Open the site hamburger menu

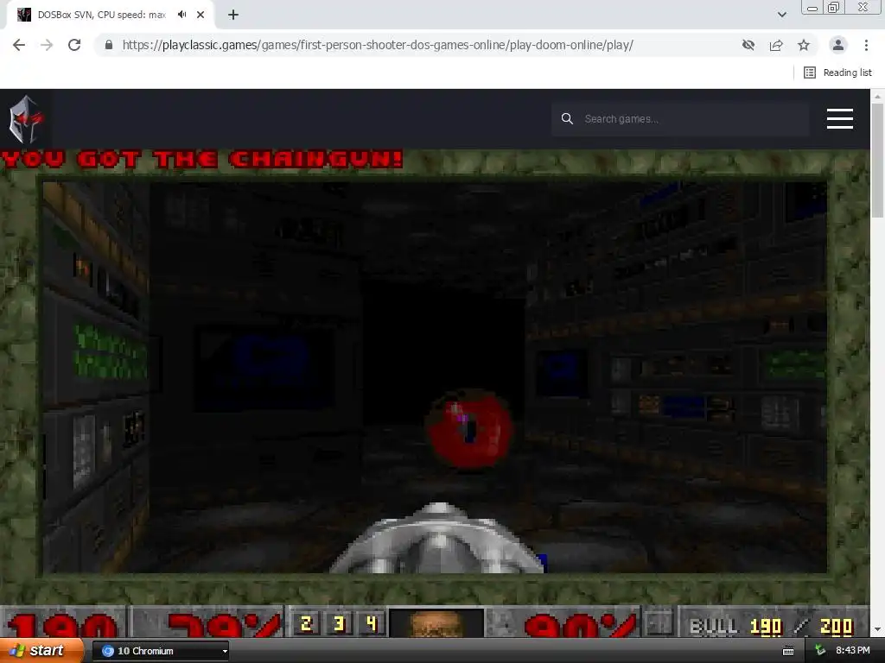[x=840, y=119]
